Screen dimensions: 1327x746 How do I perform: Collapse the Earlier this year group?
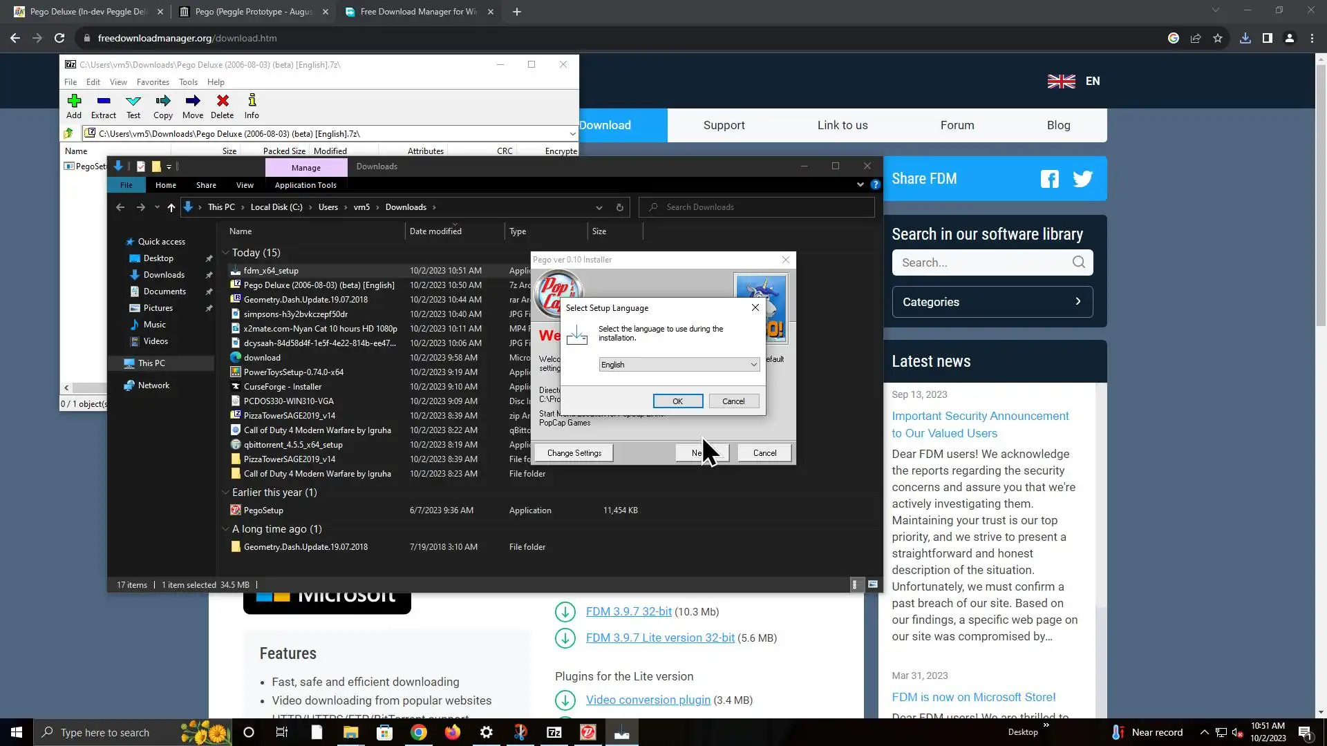(x=225, y=492)
